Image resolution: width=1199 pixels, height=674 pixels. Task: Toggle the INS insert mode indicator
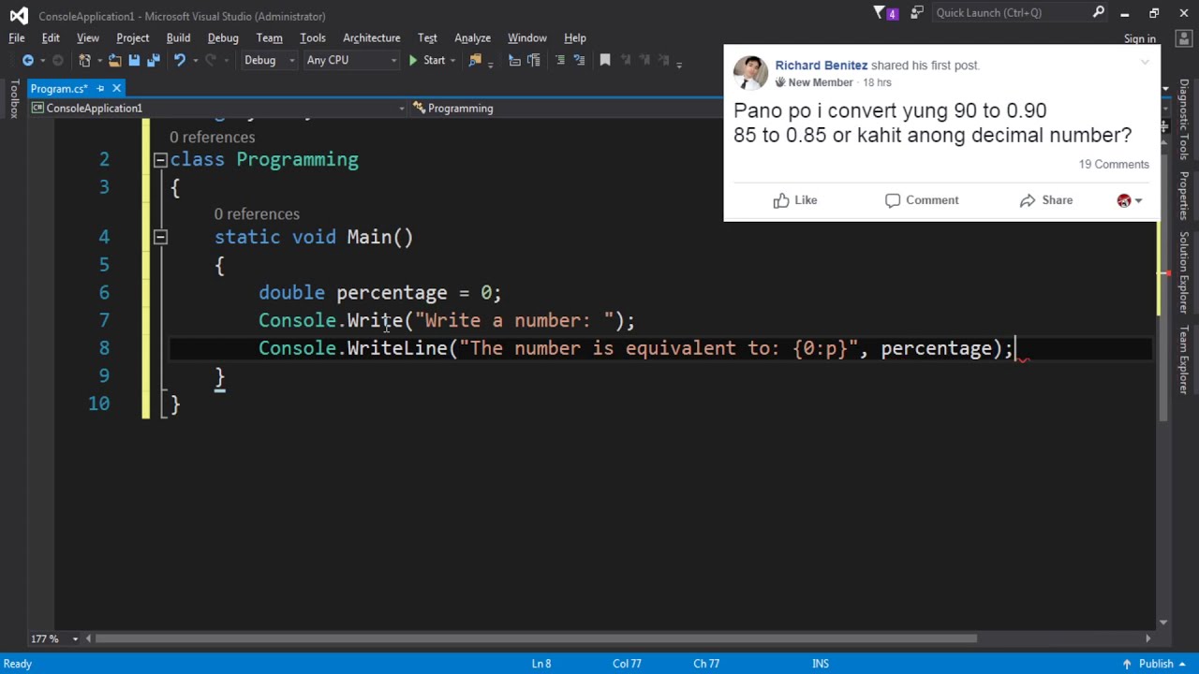click(821, 664)
